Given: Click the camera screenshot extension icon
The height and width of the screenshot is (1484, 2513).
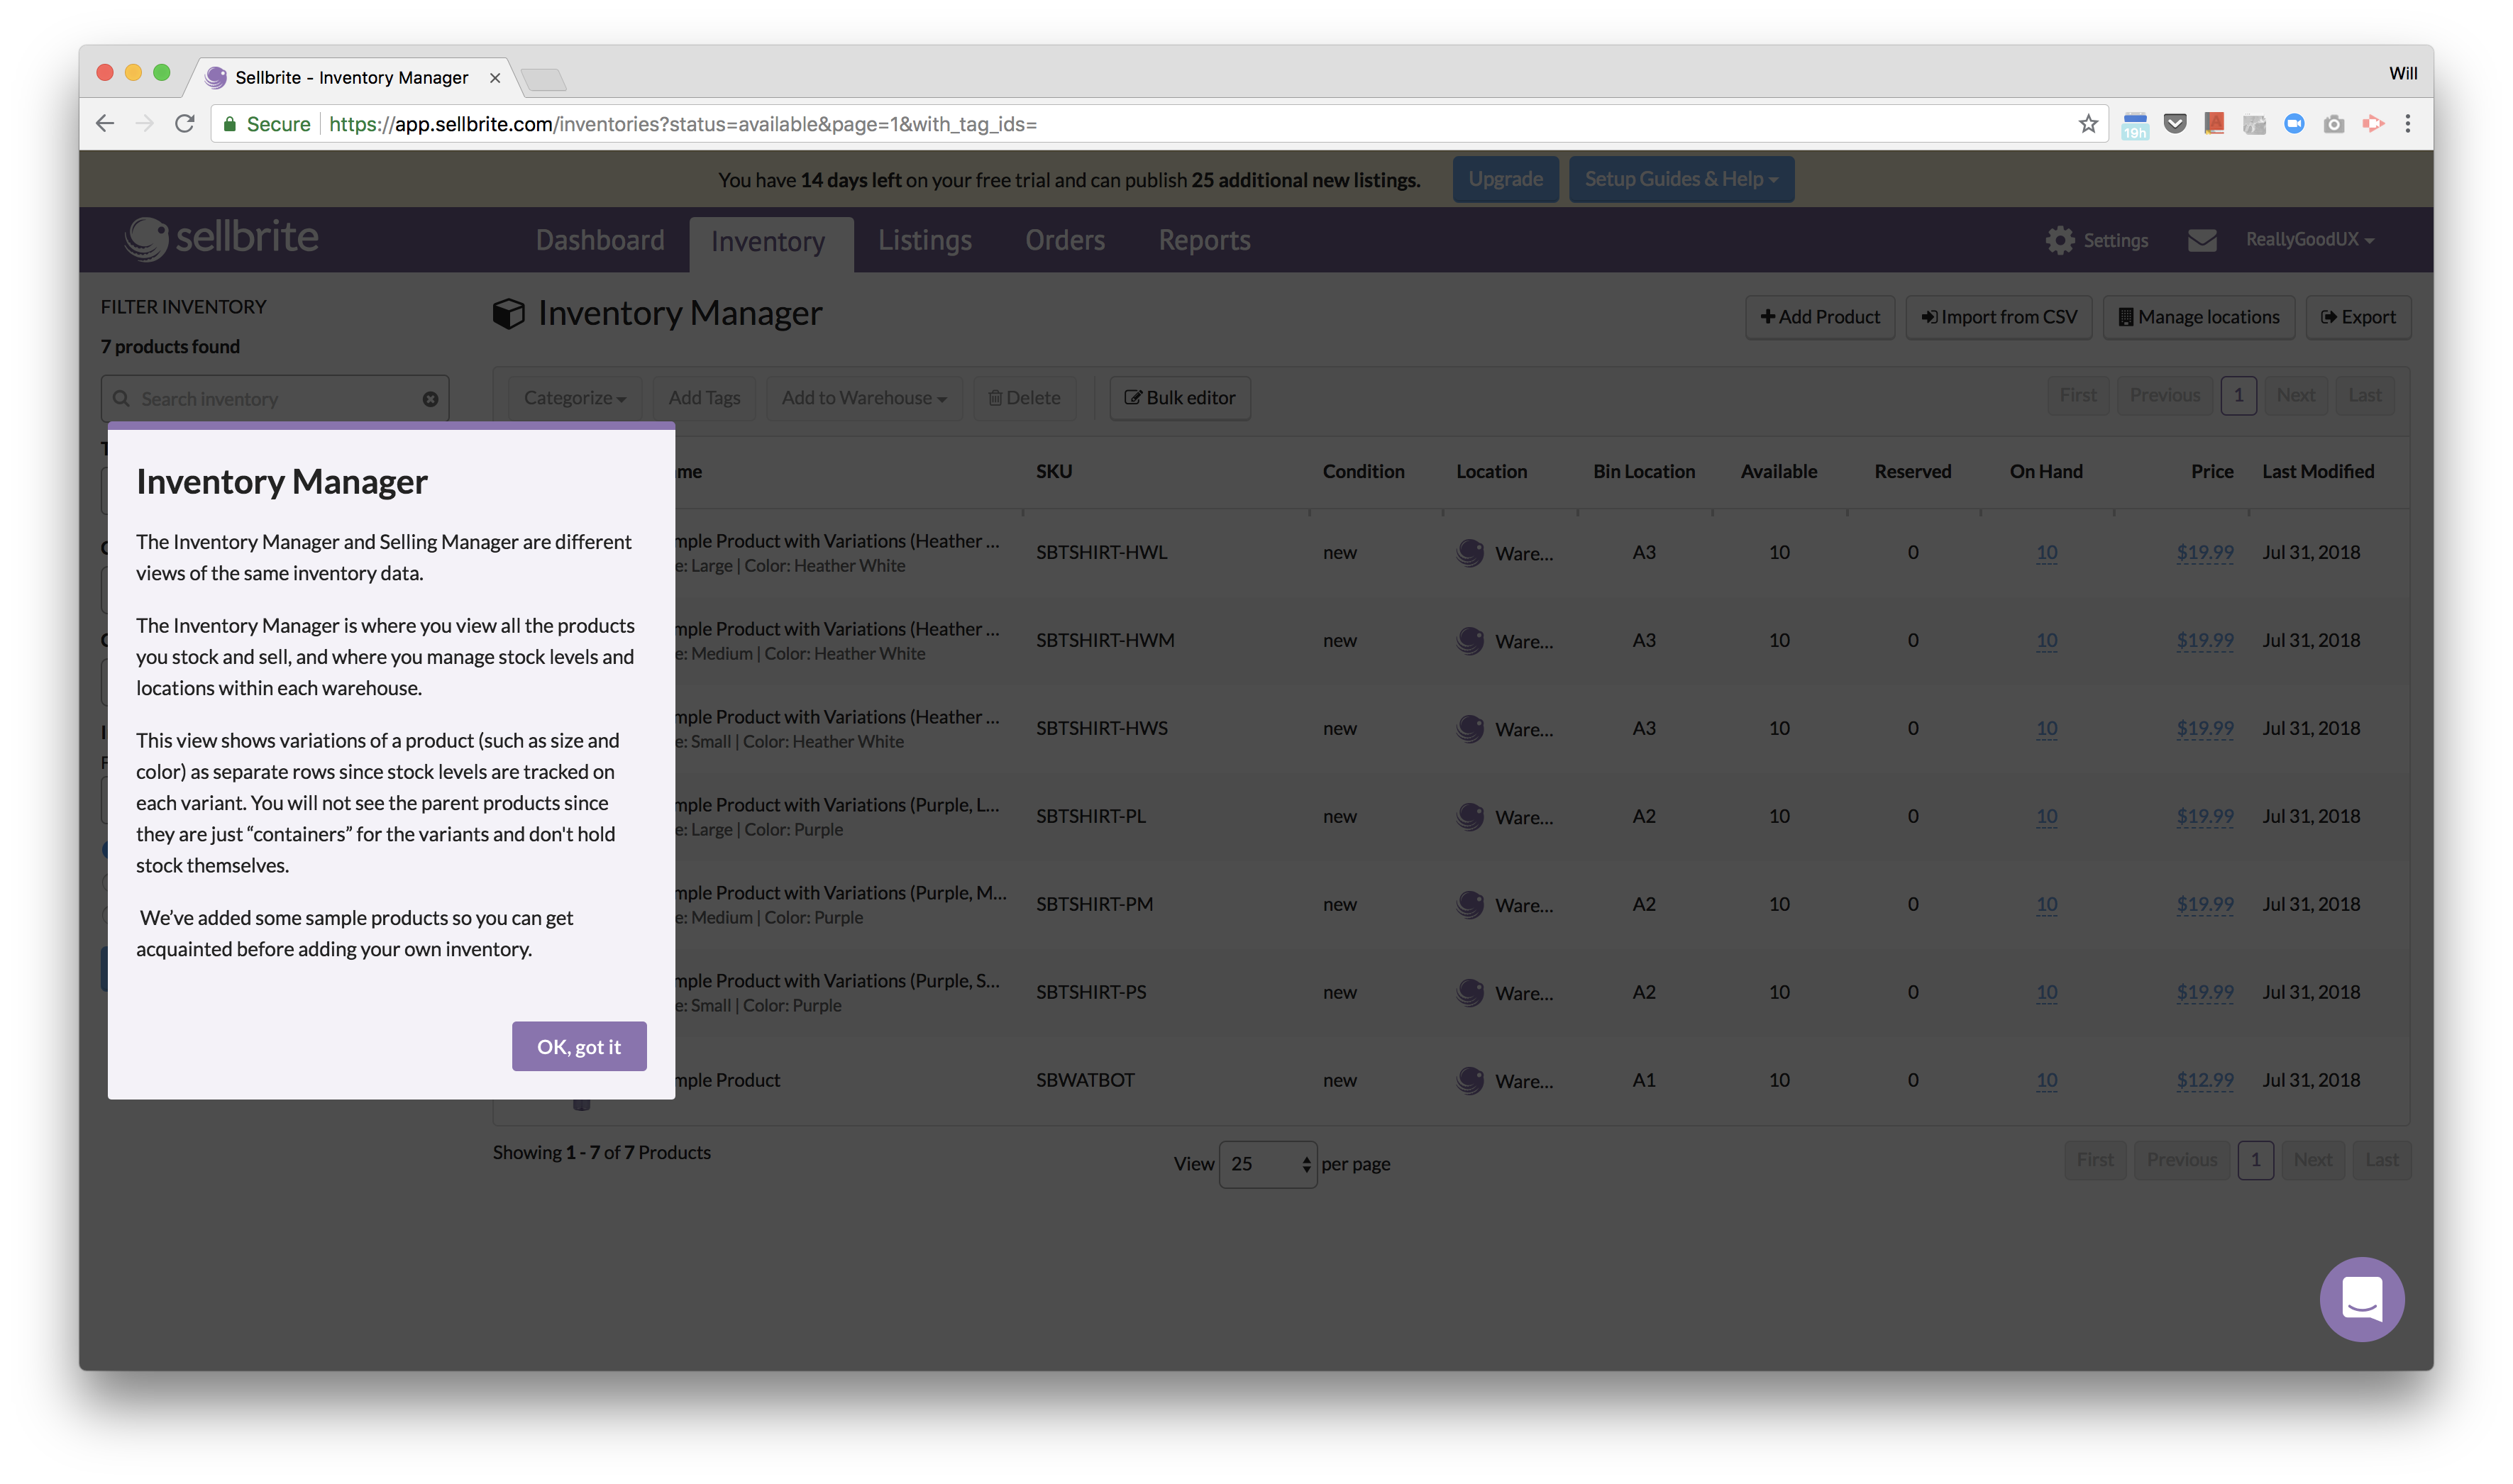Looking at the screenshot, I should click(x=2333, y=124).
